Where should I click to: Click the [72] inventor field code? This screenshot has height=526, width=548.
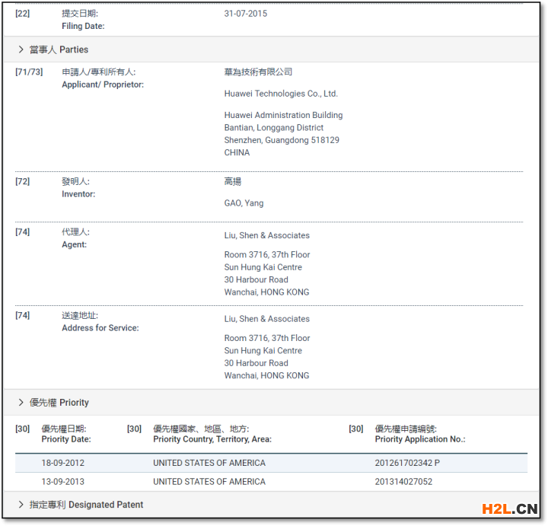click(23, 182)
